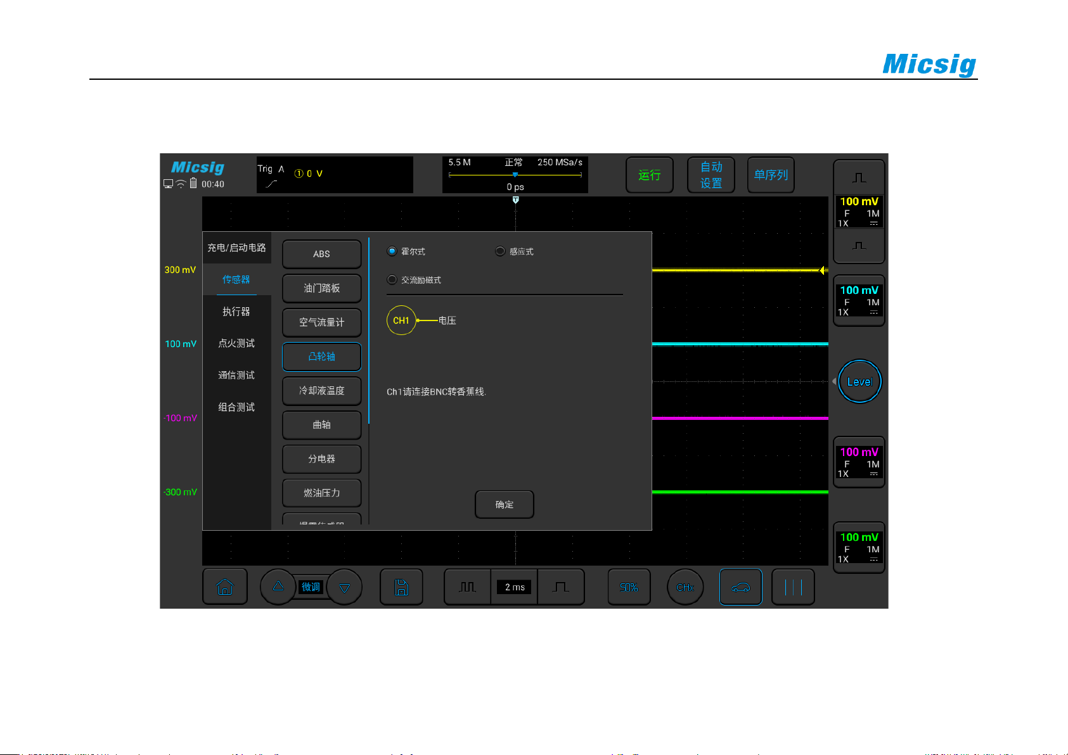The image size is (1068, 755).
Task: Open the 执行器 category
Action: click(237, 312)
